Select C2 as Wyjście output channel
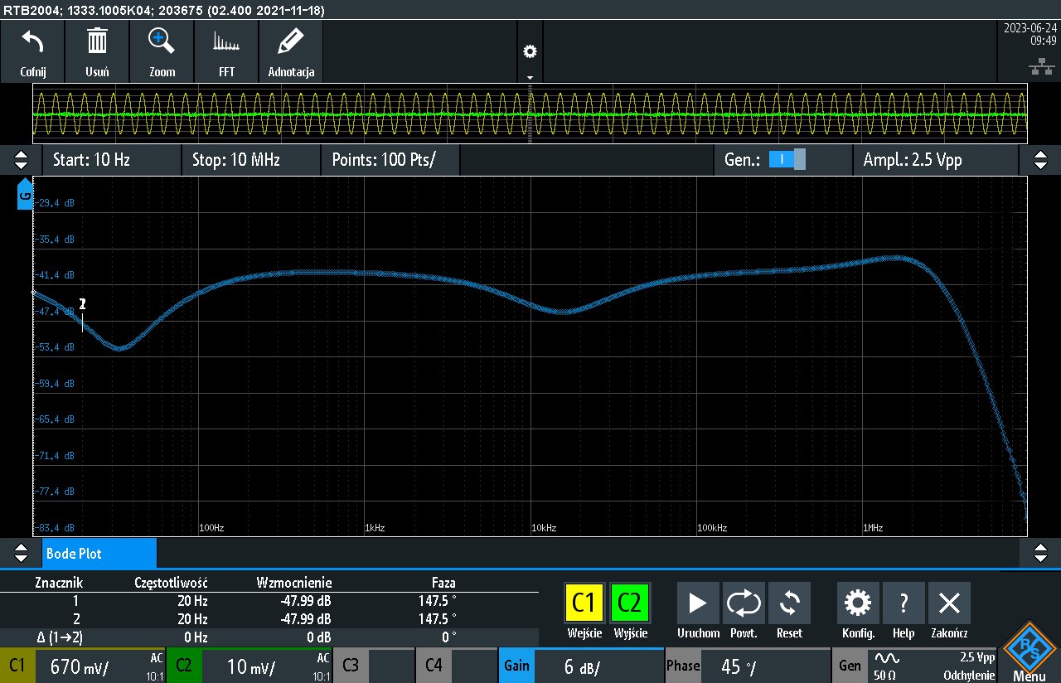1061x683 pixels. tap(630, 603)
